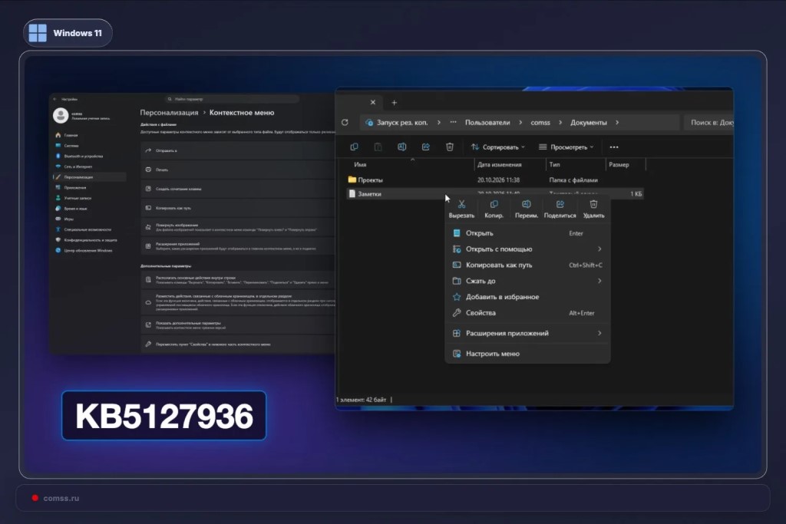Close current Explorer tab
The image size is (786, 524).
pyautogui.click(x=372, y=102)
